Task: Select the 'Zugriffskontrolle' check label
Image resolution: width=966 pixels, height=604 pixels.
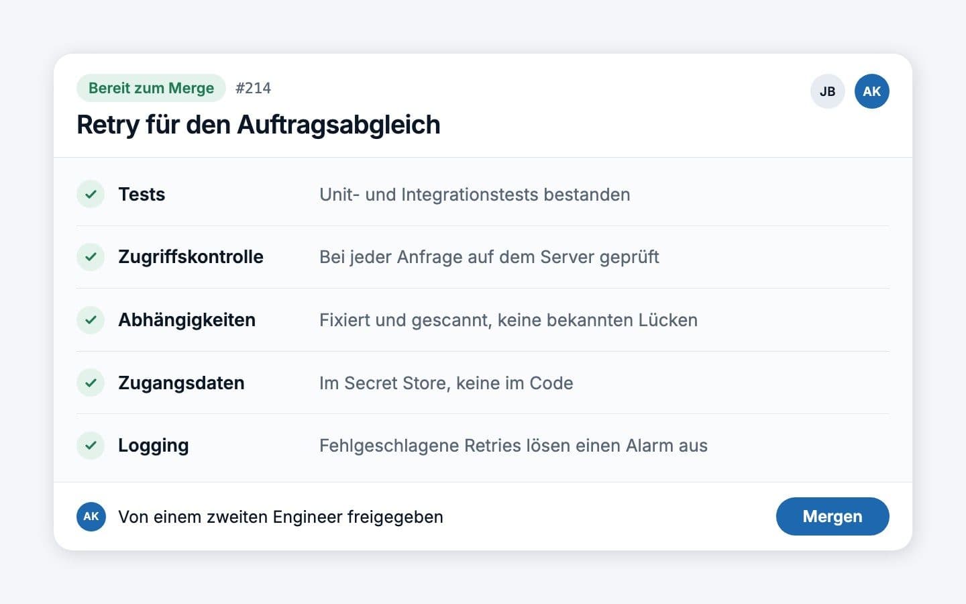Action: (191, 256)
